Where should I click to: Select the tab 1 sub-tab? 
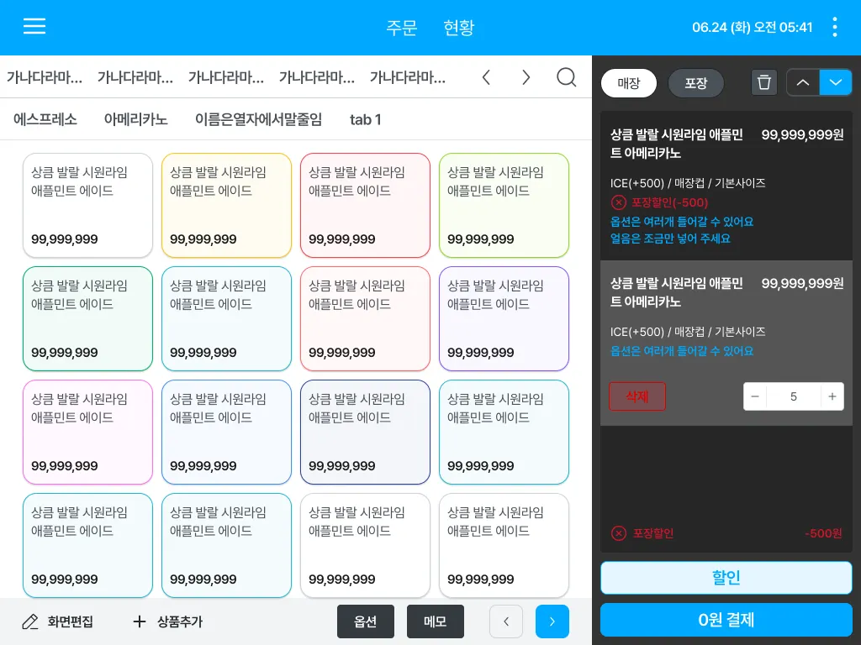pyautogui.click(x=365, y=119)
